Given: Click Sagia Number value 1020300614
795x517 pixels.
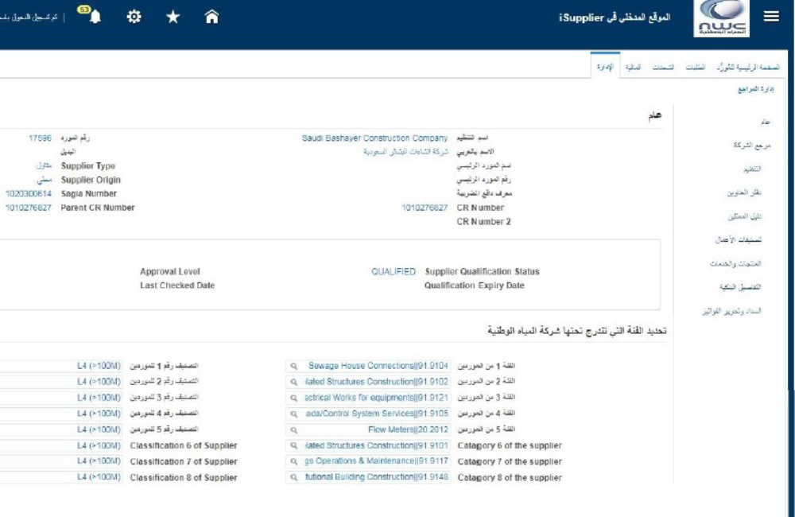Looking at the screenshot, I should tap(29, 194).
